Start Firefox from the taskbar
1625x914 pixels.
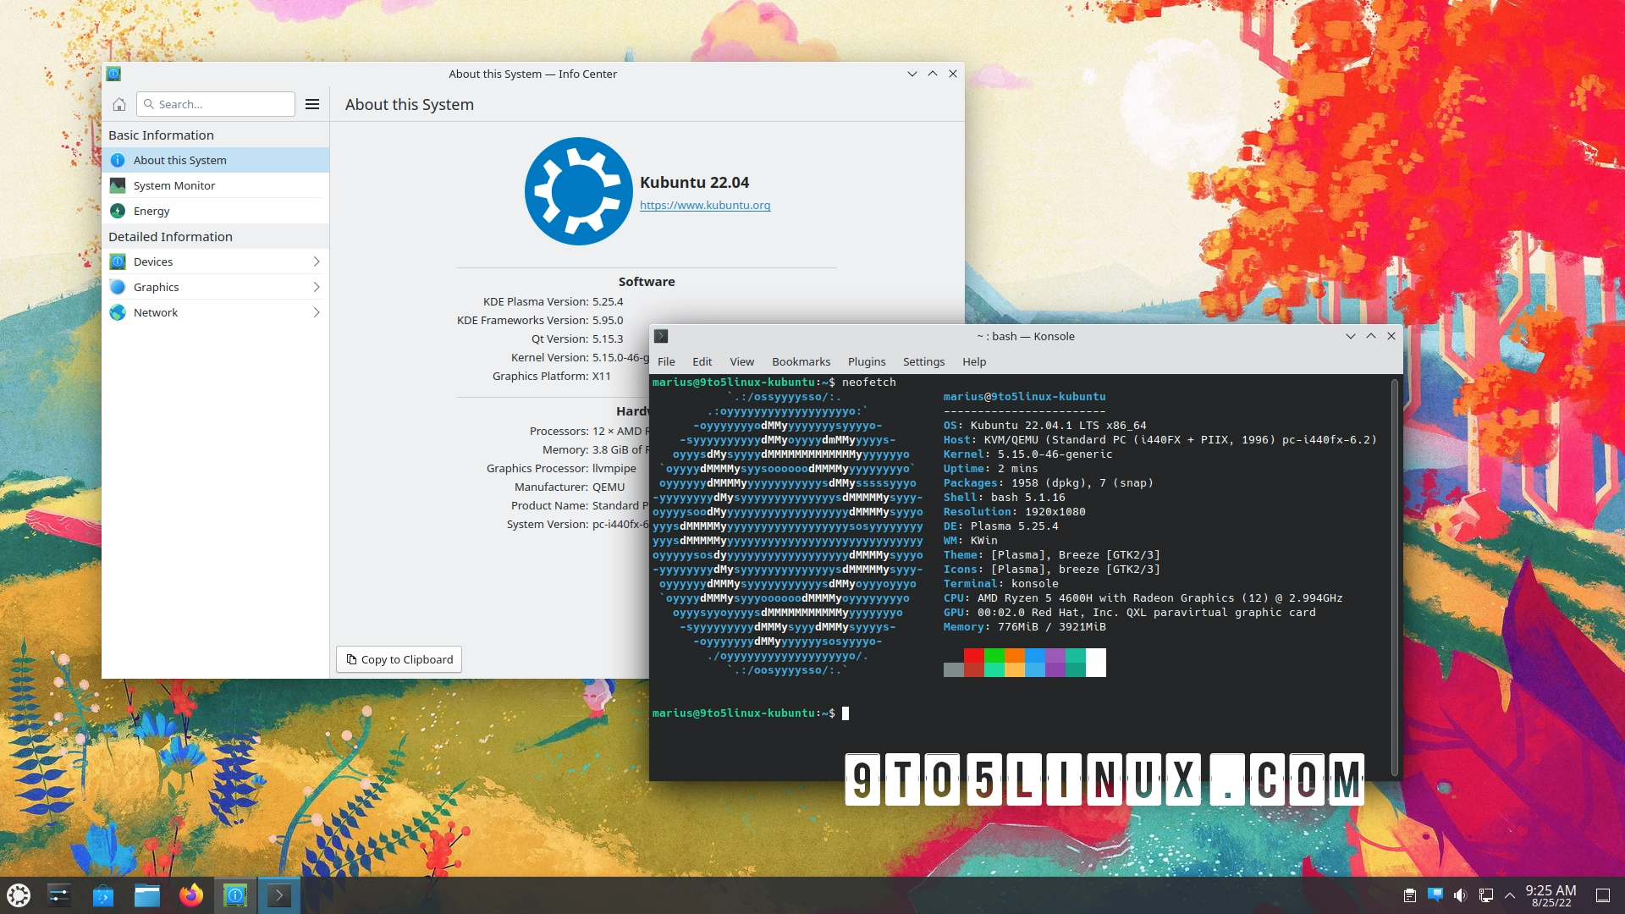point(191,895)
